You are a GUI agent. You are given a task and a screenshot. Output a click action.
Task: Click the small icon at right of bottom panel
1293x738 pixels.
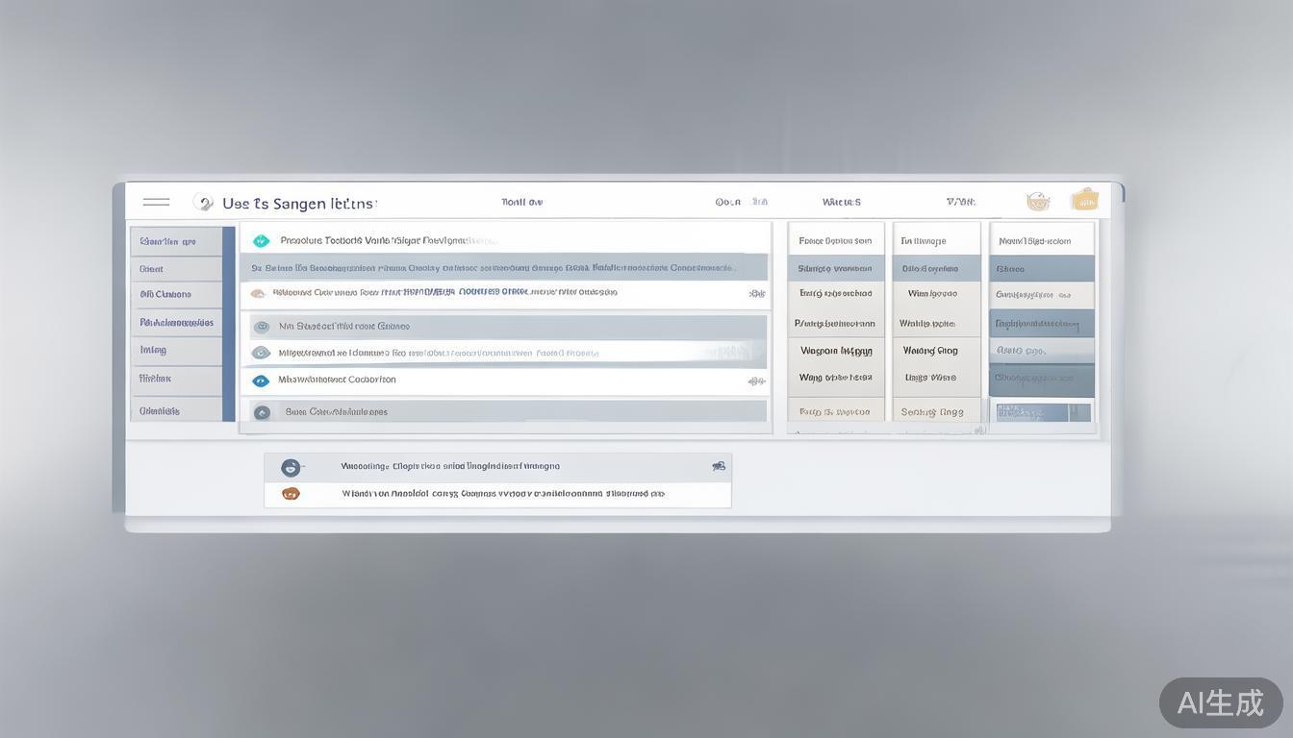tap(718, 466)
